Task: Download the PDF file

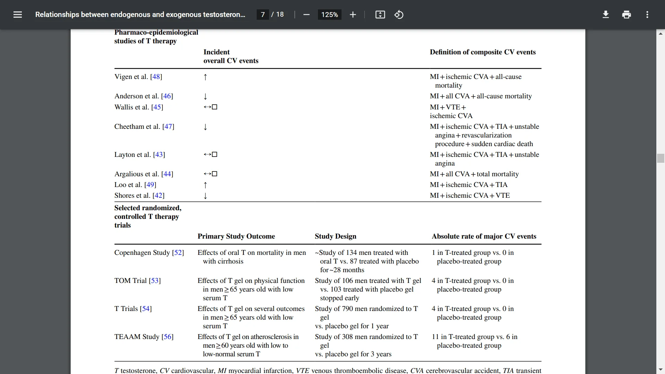Action: pos(605,15)
